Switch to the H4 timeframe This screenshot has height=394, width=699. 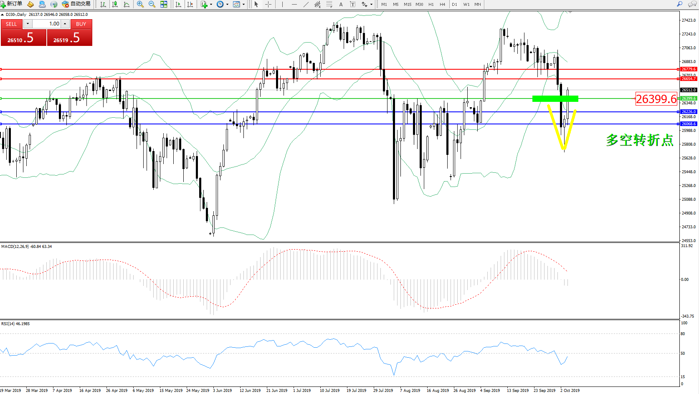pyautogui.click(x=443, y=4)
